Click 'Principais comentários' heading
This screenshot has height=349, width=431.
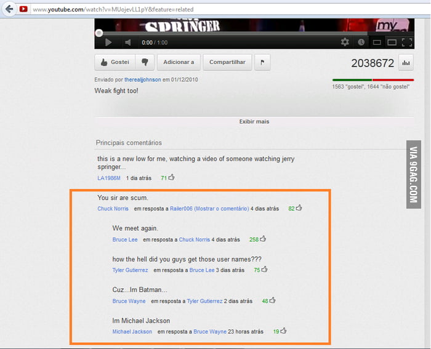point(129,143)
